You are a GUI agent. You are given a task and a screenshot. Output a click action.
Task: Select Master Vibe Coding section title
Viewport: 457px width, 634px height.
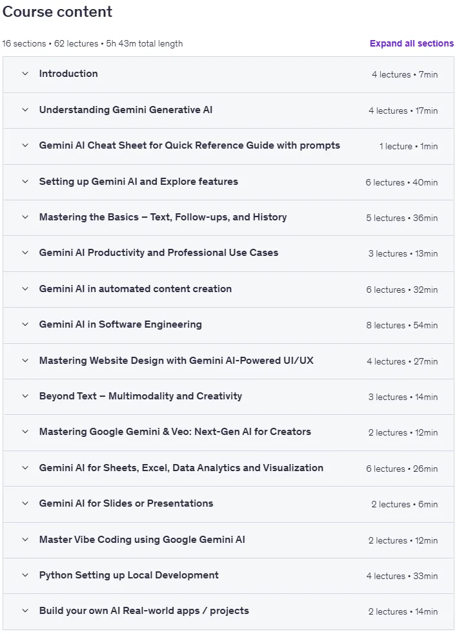[x=142, y=540]
